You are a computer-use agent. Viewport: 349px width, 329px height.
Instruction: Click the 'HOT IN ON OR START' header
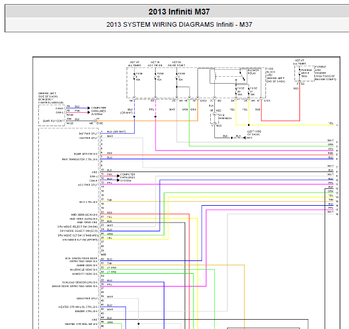[177, 64]
